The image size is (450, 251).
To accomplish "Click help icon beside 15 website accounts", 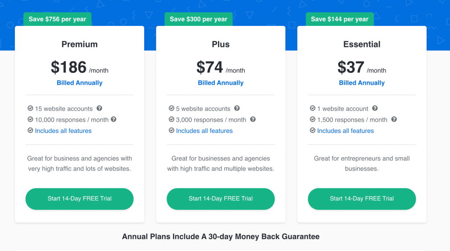I will [99, 108].
